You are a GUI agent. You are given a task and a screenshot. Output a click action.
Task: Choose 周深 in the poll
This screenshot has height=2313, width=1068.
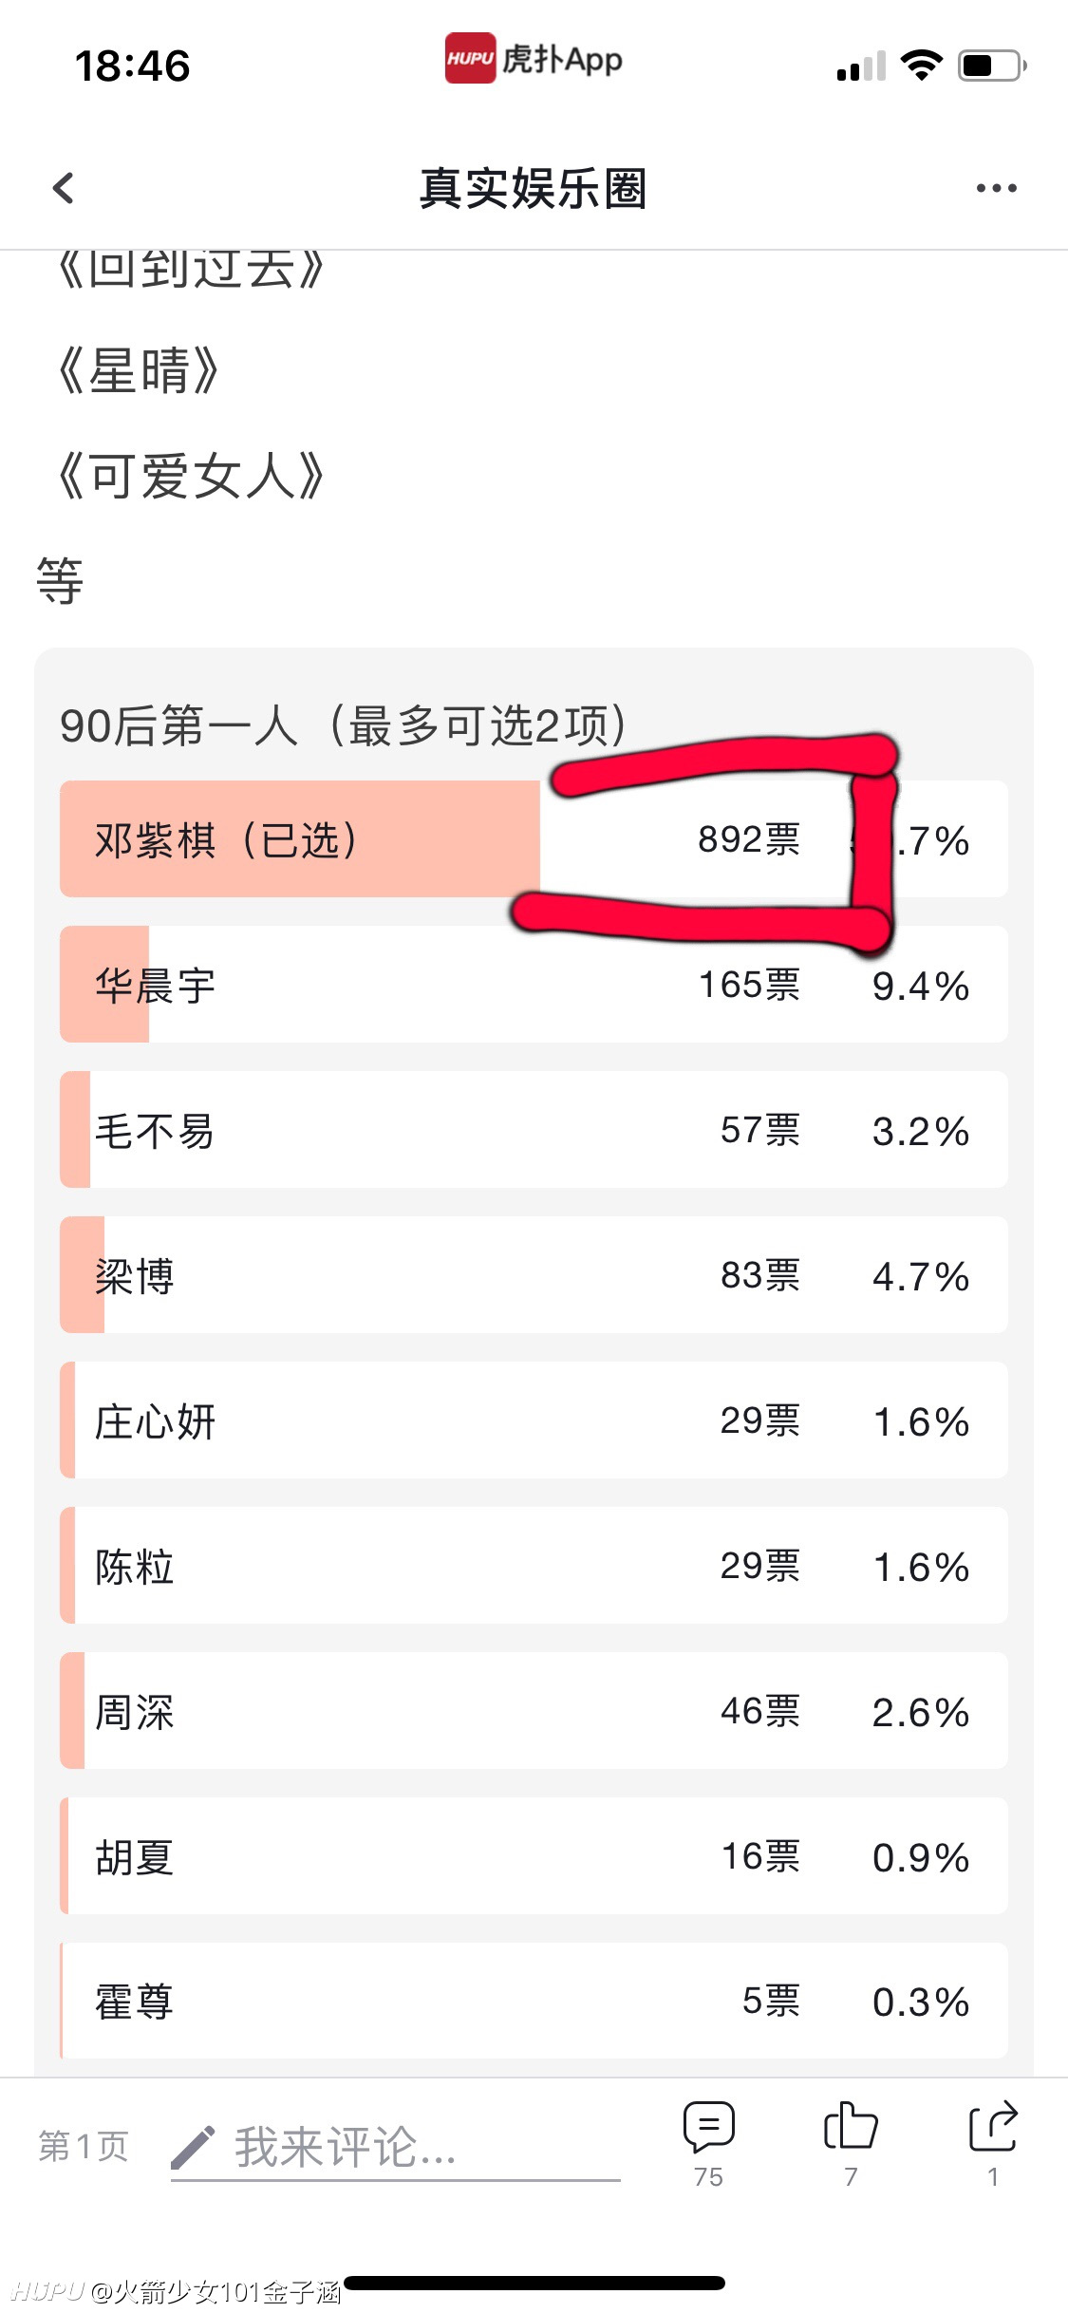click(x=534, y=1711)
